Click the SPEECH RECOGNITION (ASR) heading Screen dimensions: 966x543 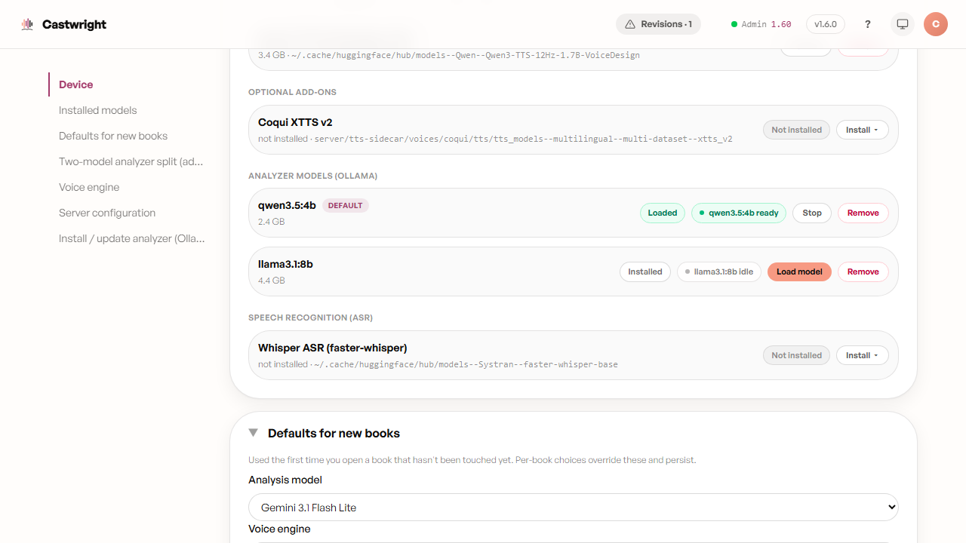pos(310,318)
